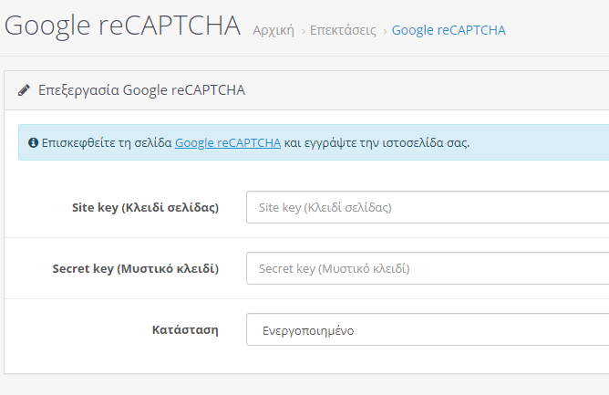Click the info circle icon in alert
This screenshot has height=395, width=609.
click(x=33, y=142)
